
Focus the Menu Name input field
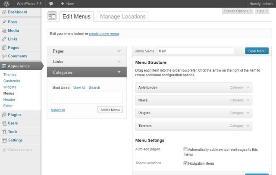pos(196,51)
